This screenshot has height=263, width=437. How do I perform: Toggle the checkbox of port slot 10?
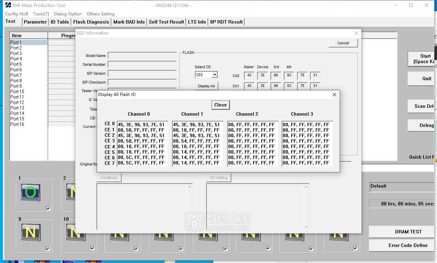(92, 248)
